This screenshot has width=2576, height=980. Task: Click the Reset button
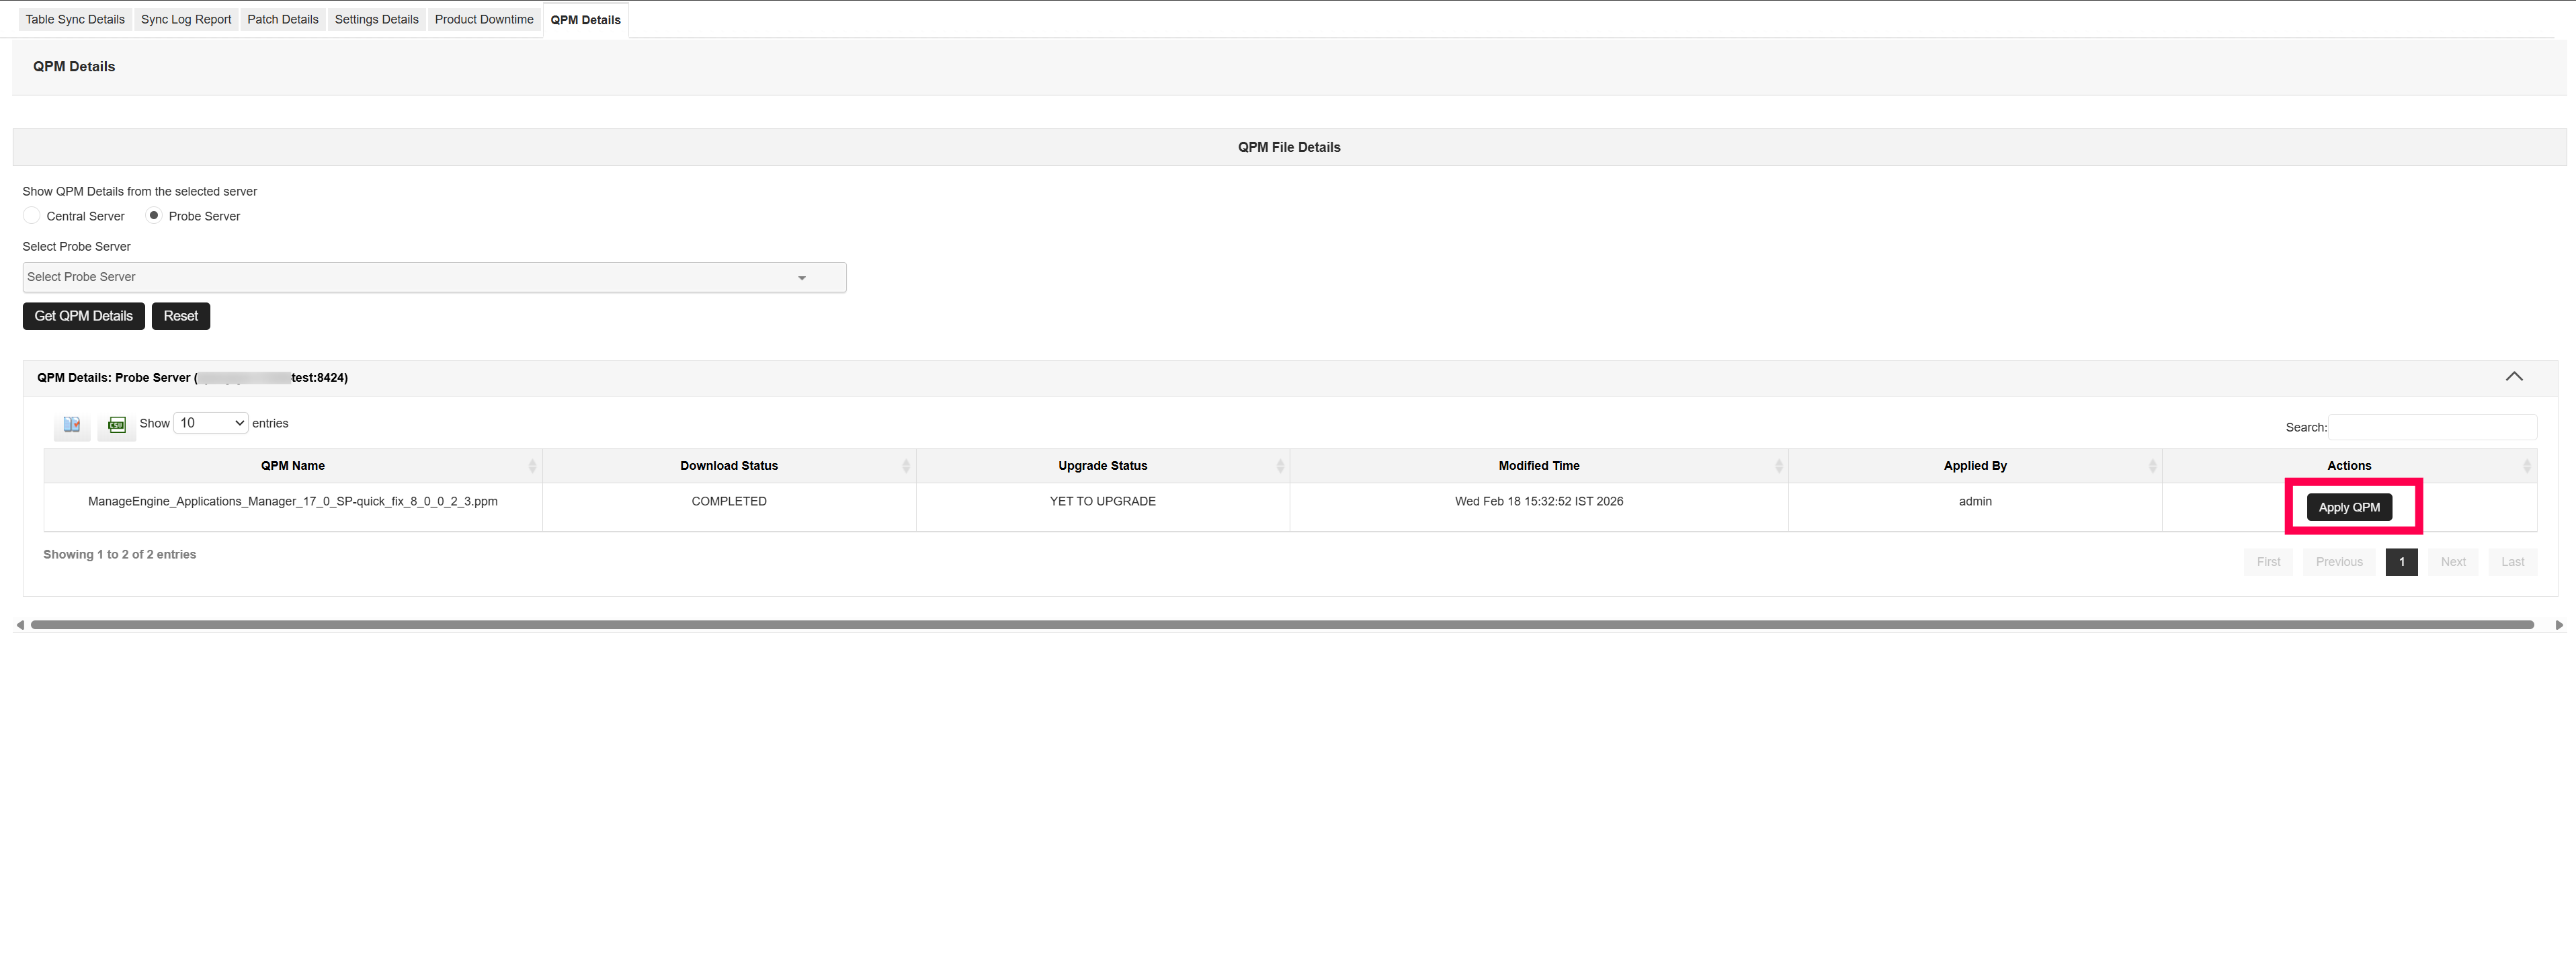180,316
